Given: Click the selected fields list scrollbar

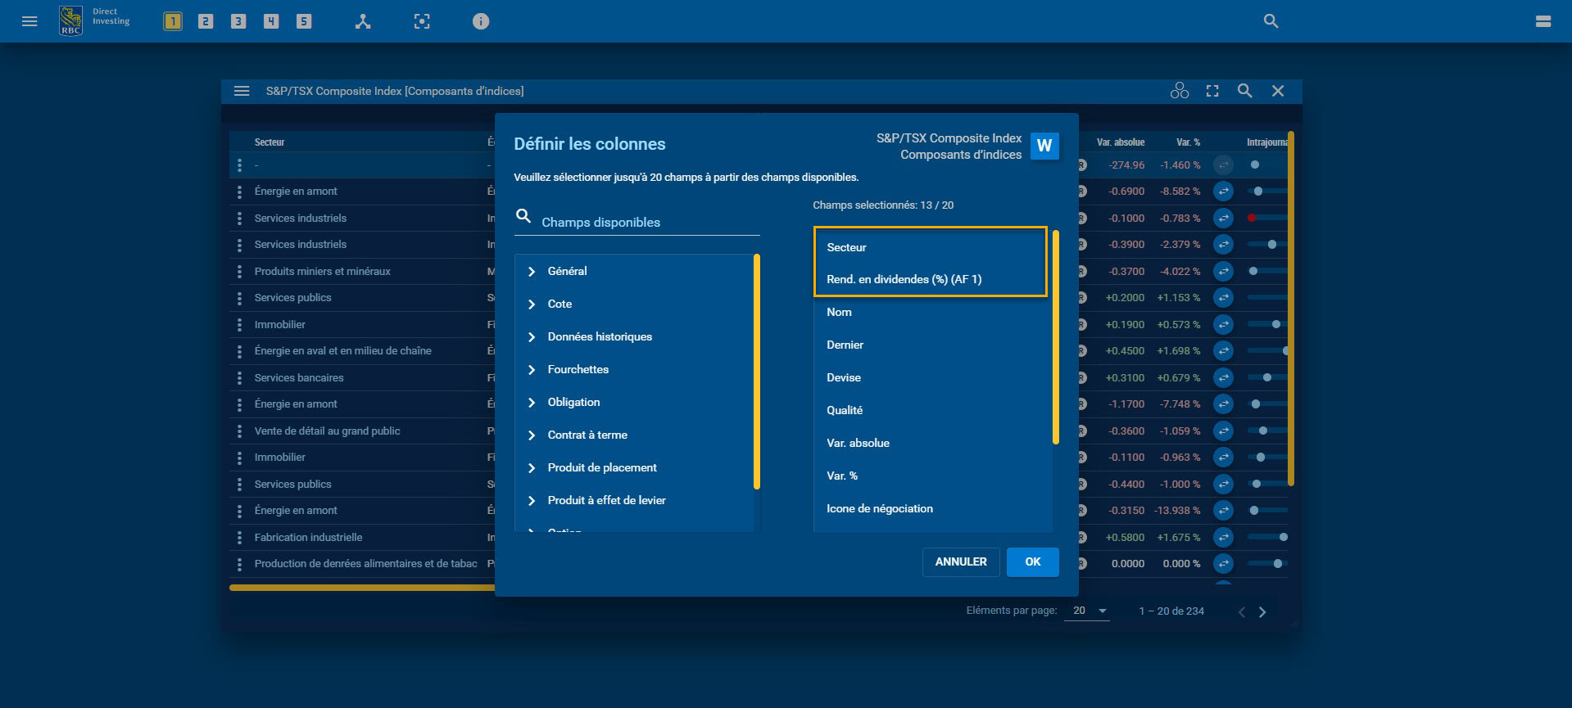Looking at the screenshot, I should [1055, 337].
